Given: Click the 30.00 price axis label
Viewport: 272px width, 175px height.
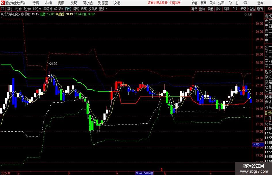Looking at the screenshot, I should pyautogui.click(x=259, y=24).
